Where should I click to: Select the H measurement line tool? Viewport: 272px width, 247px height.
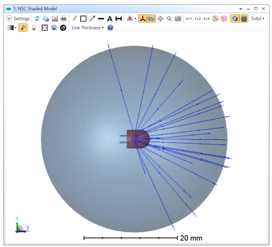point(119,19)
